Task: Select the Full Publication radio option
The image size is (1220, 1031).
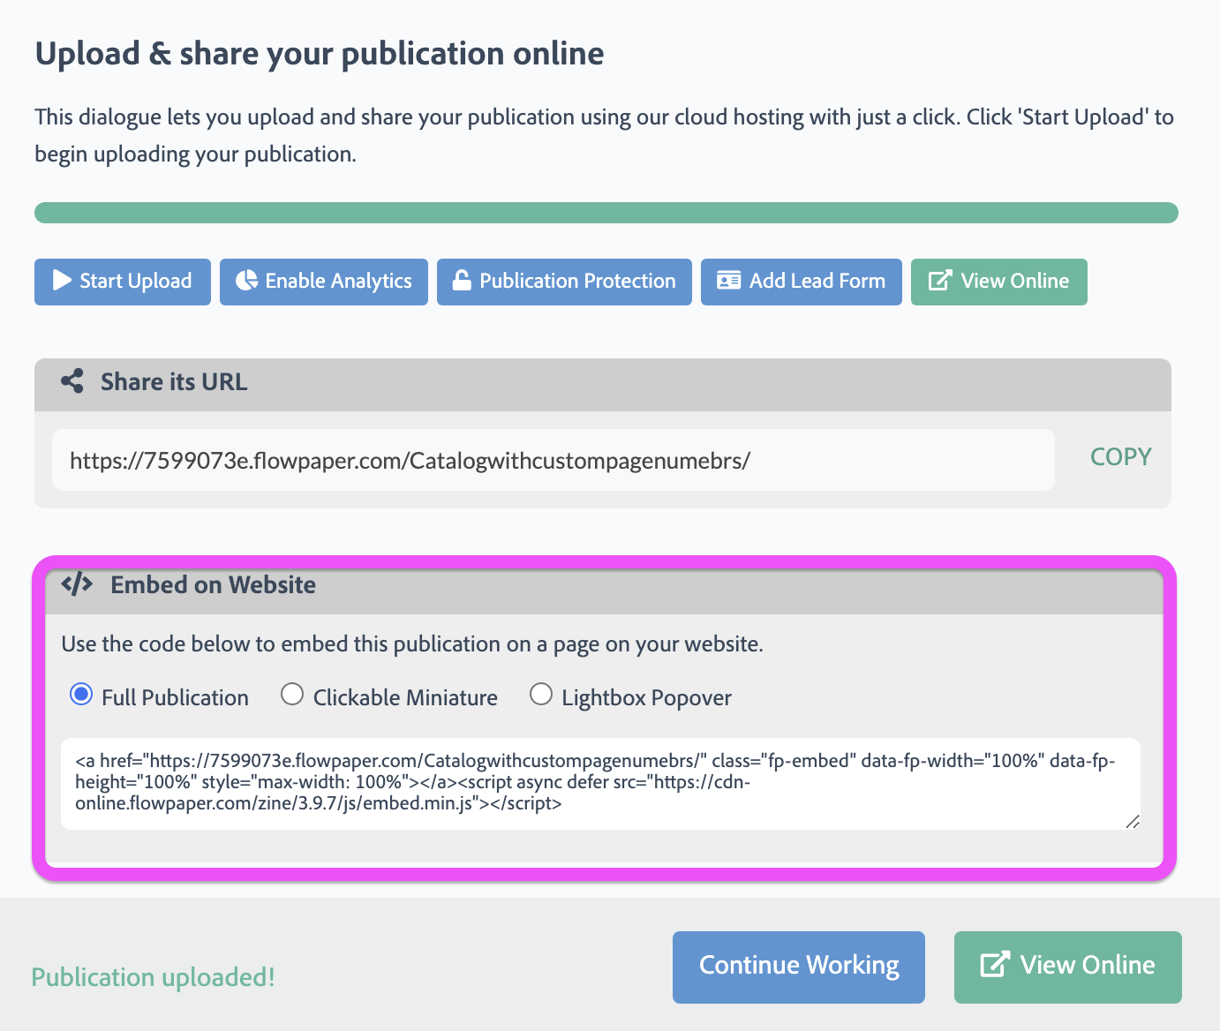Action: 81,695
